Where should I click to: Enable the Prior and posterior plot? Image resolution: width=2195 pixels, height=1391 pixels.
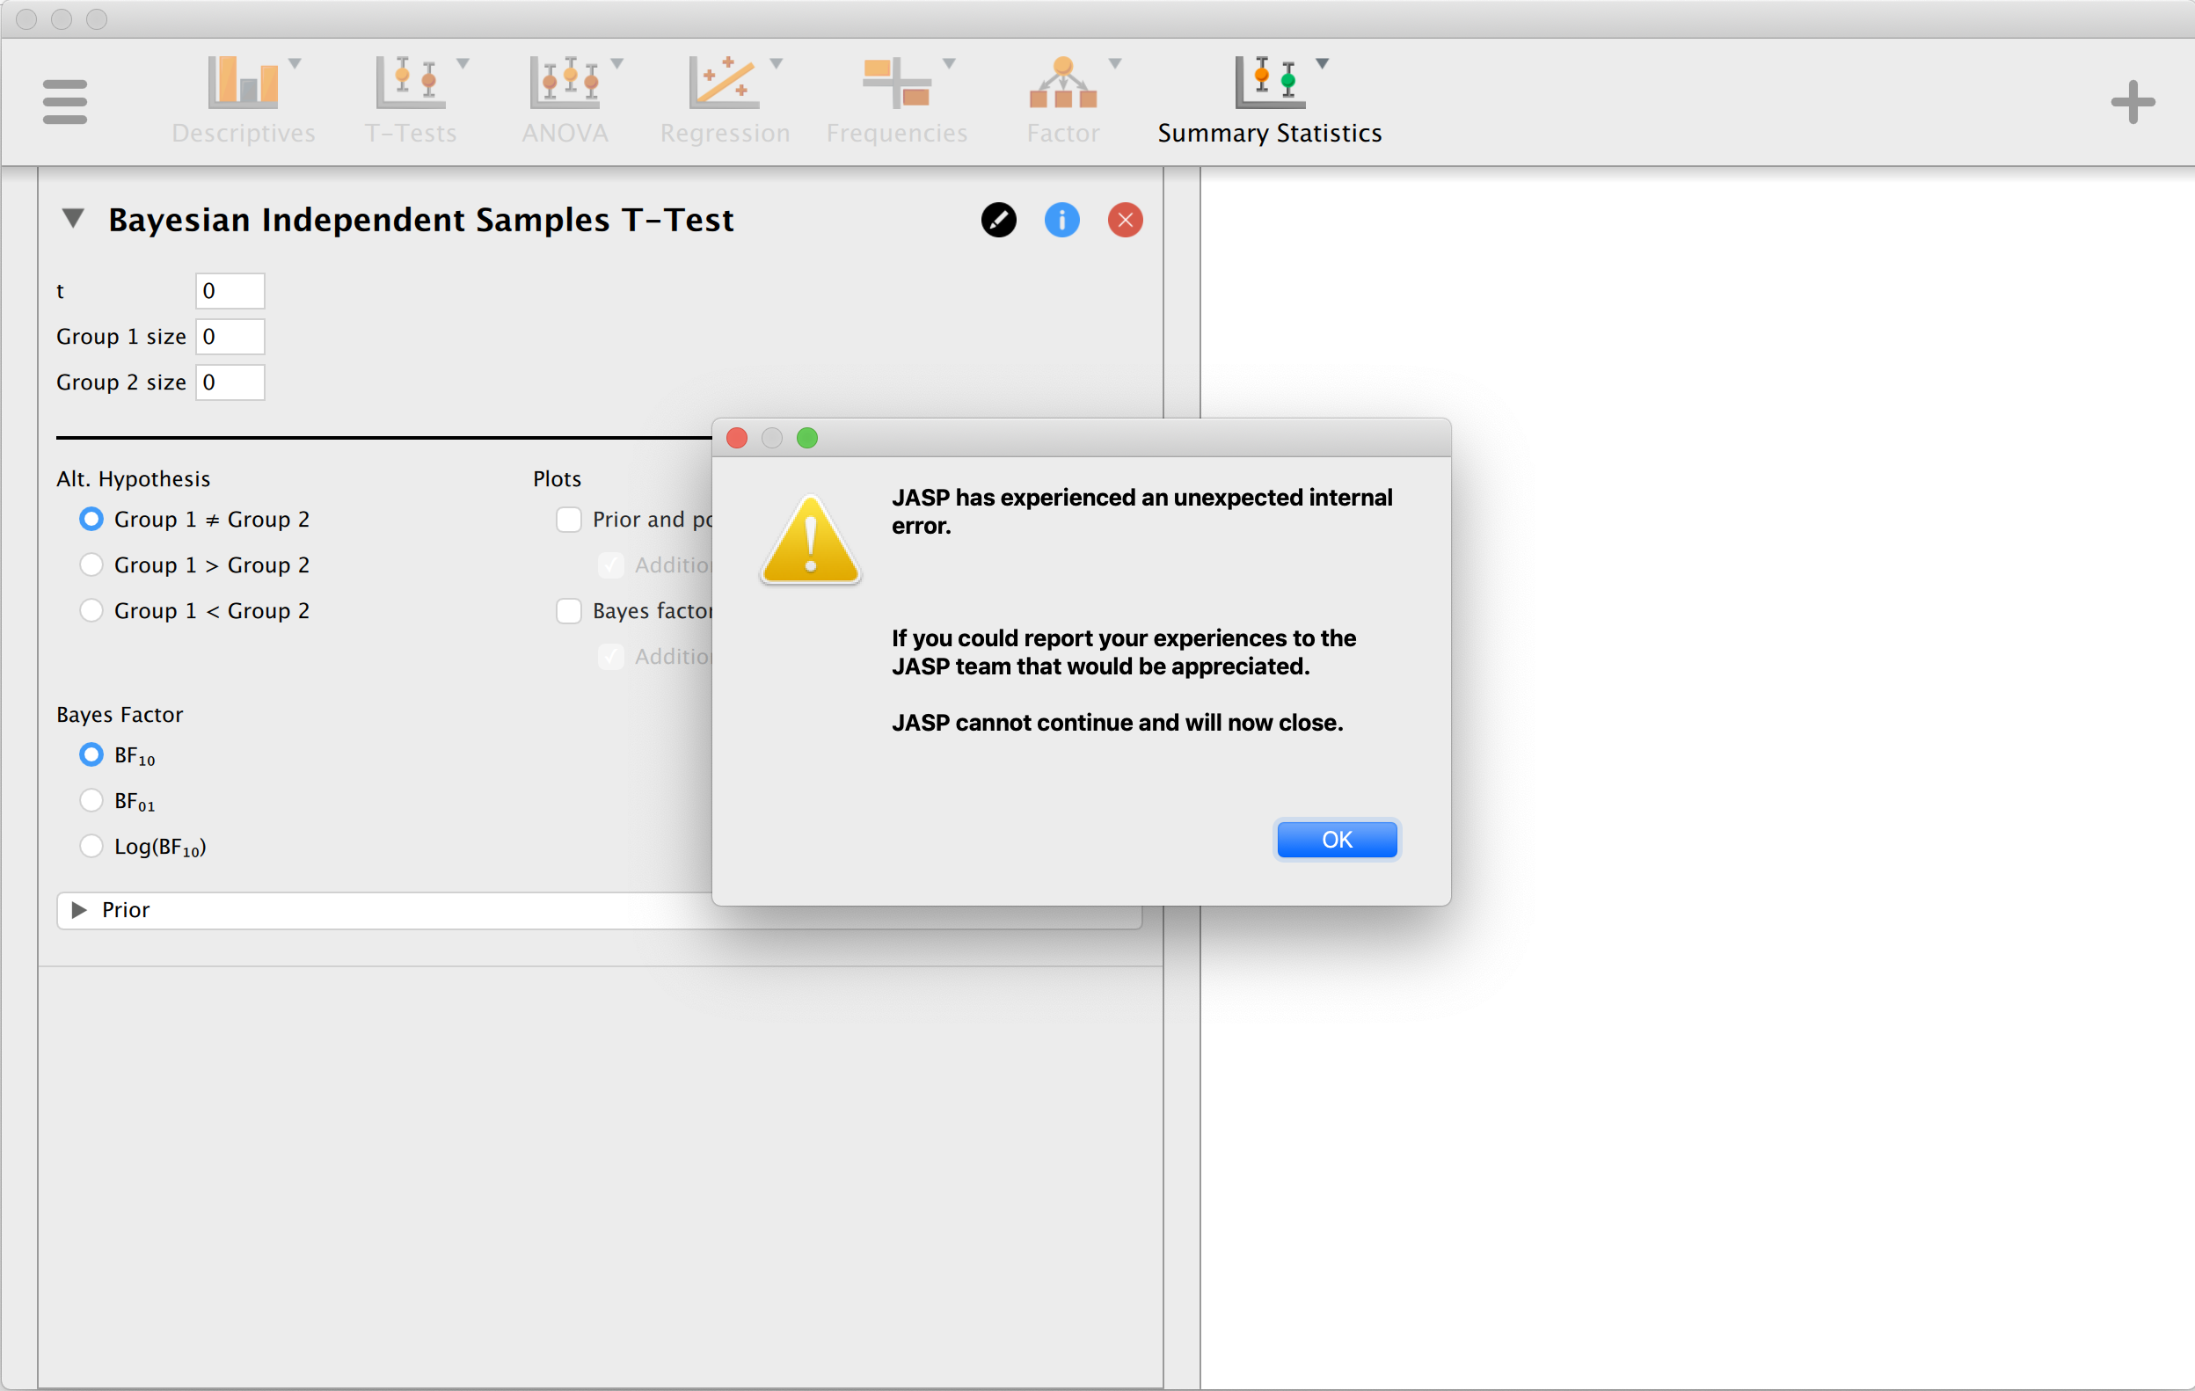(x=569, y=519)
